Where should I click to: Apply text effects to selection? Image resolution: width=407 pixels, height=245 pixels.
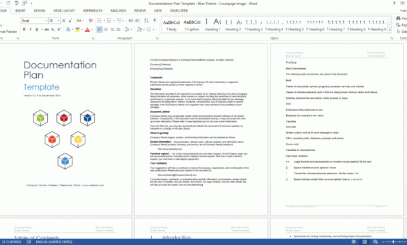tap(68, 30)
